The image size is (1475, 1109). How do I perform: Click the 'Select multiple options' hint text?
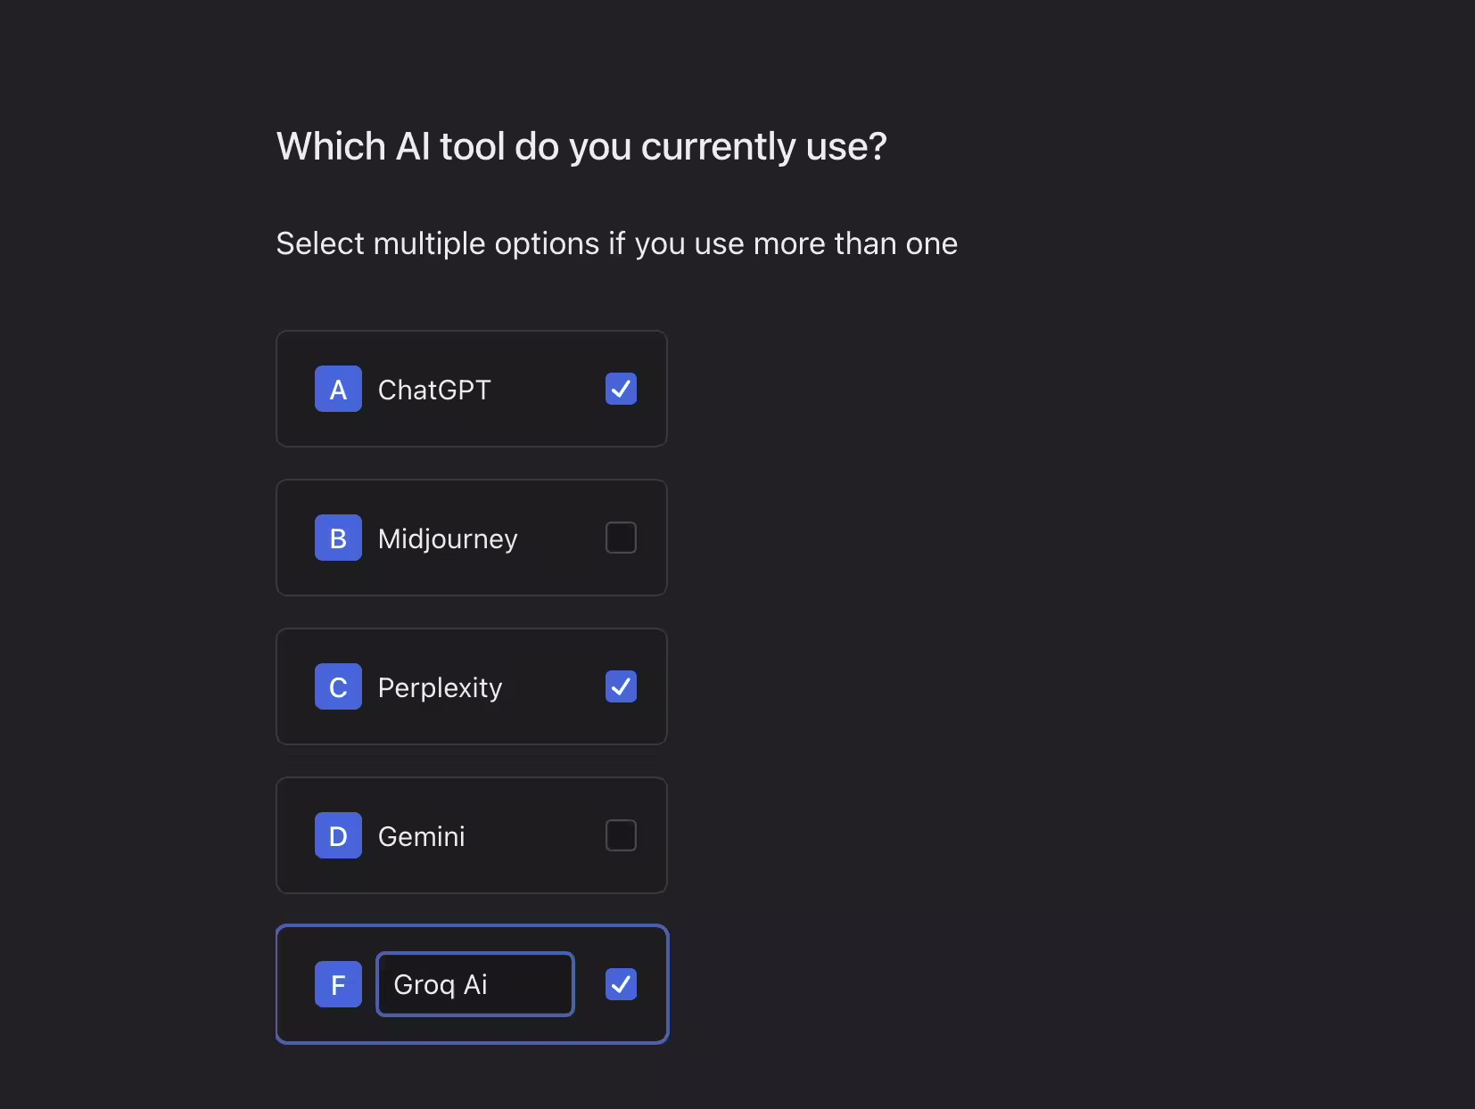616,243
